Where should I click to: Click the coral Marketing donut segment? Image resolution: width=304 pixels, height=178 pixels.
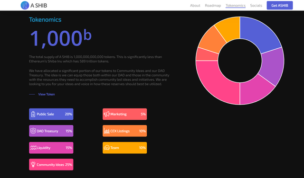pos(207,55)
